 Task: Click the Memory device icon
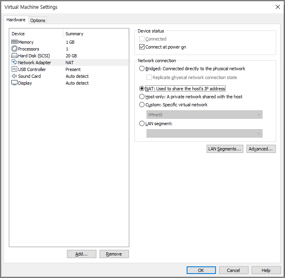pyautogui.click(x=14, y=42)
